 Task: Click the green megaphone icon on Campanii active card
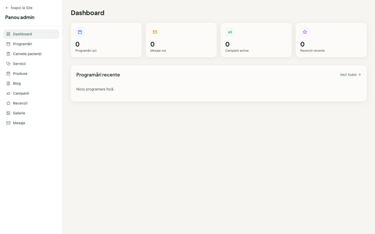pos(230,32)
